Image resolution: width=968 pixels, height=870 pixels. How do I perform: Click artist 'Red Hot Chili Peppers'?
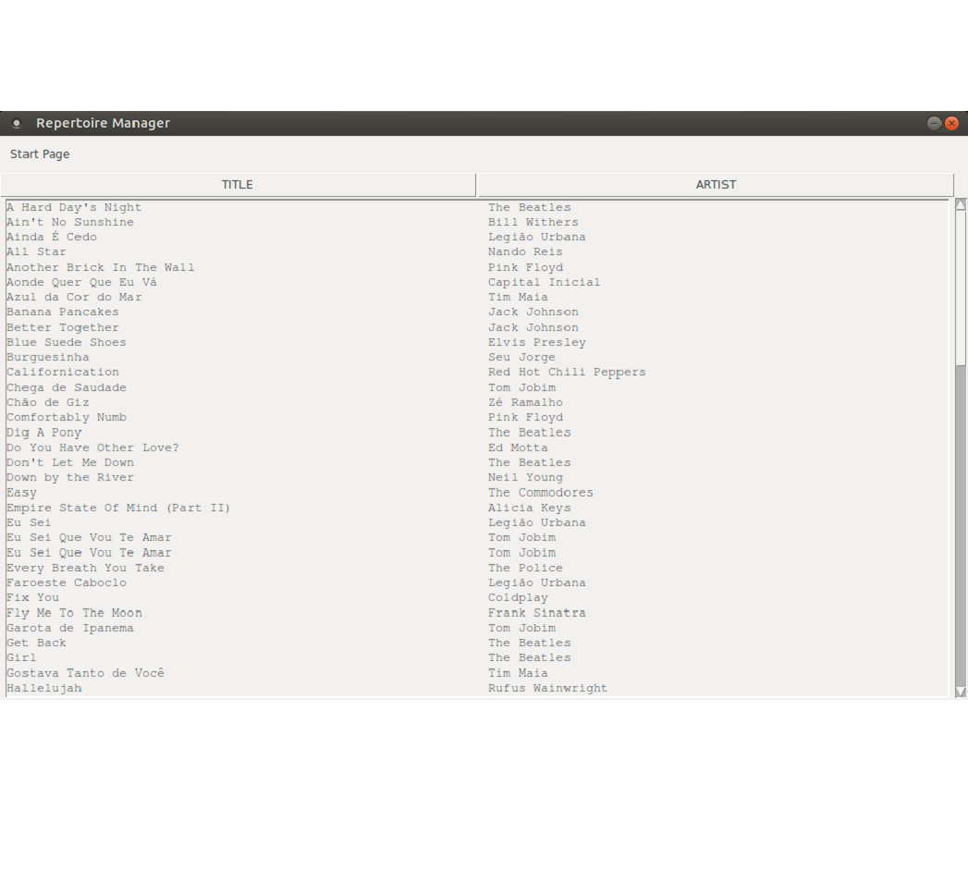tap(568, 372)
